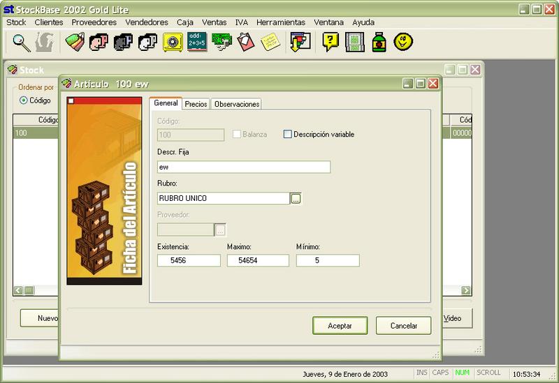Click the Mínimo field with 5
Viewport: 559px width, 383px height.
[x=328, y=260]
